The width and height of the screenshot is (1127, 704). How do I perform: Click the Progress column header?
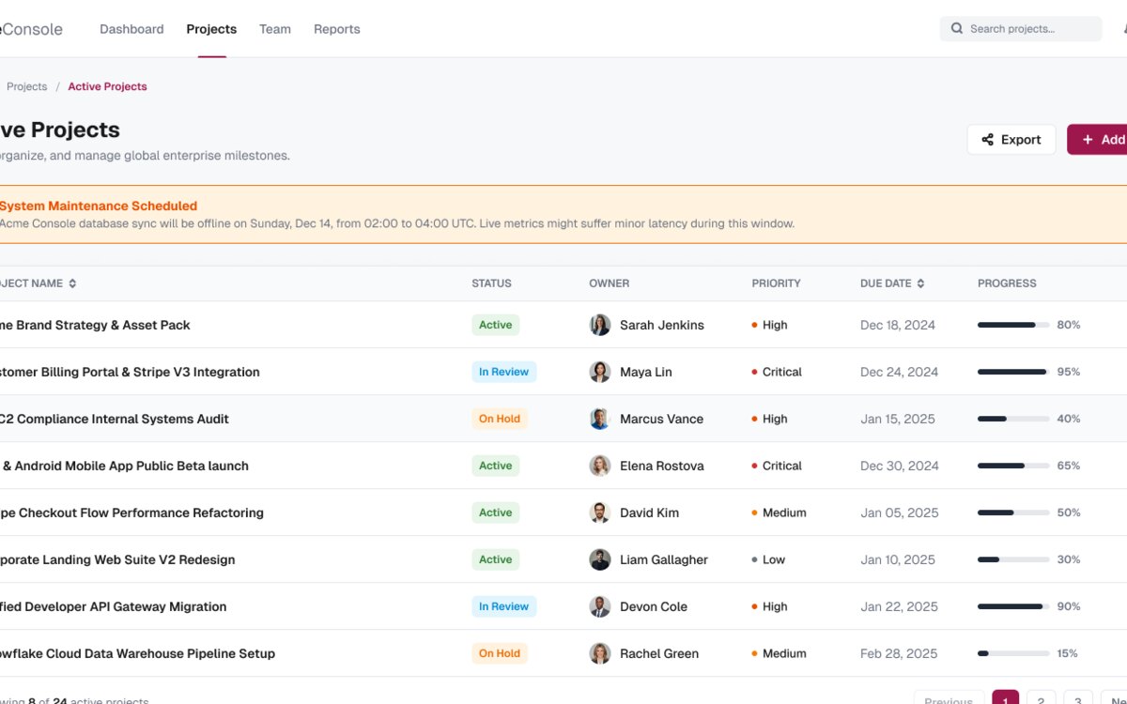pos(1007,283)
